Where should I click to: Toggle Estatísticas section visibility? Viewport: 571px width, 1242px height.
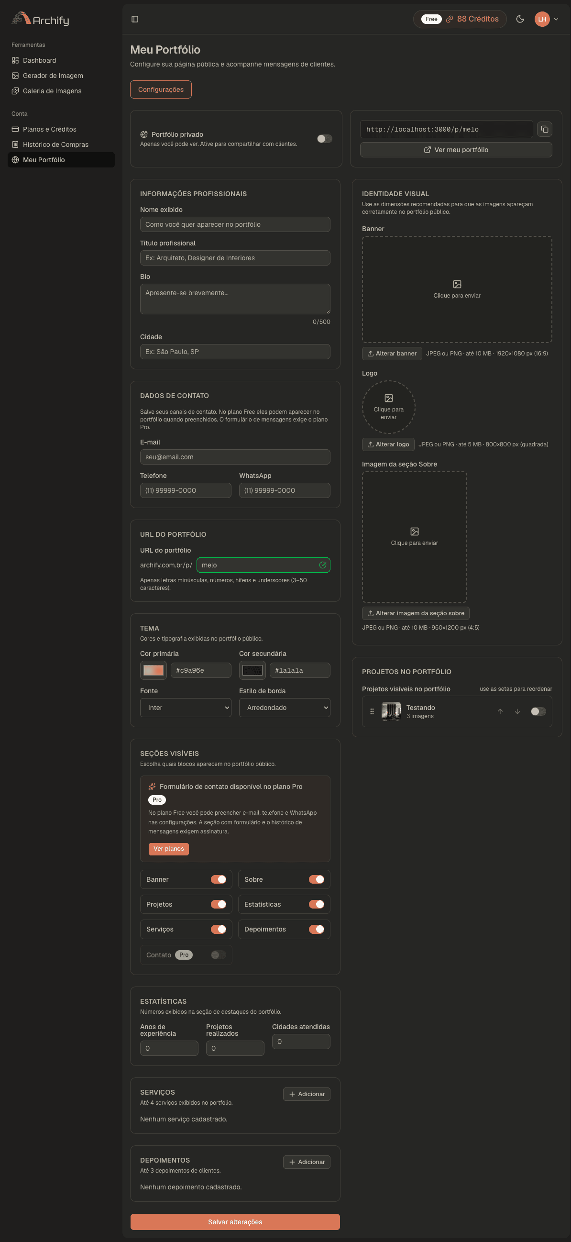pos(316,905)
